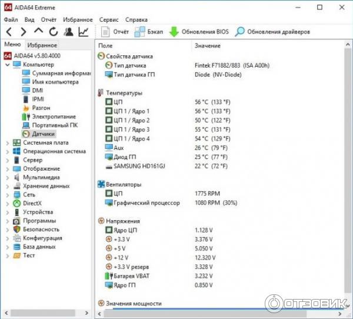
Task: Select Имя компьютера tree item
Action: pyautogui.click(x=51, y=82)
